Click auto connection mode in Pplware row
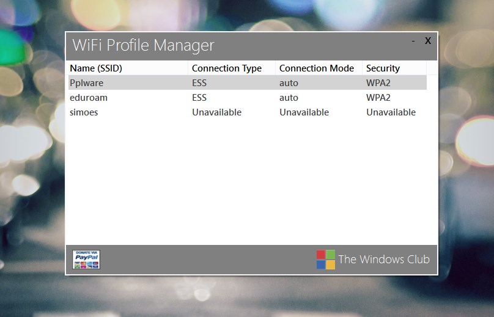Viewport: 494px width, 317px height. point(289,83)
